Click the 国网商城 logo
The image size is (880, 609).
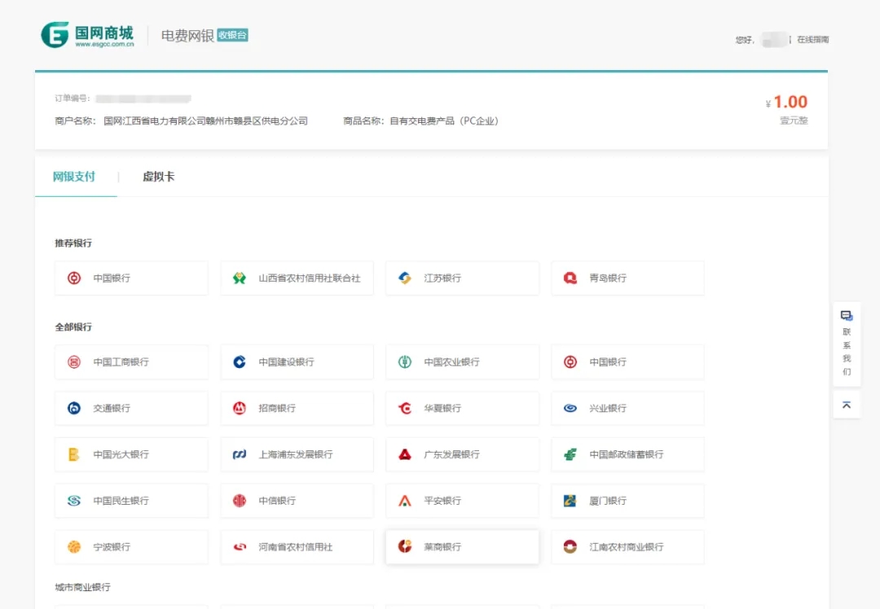click(x=87, y=35)
